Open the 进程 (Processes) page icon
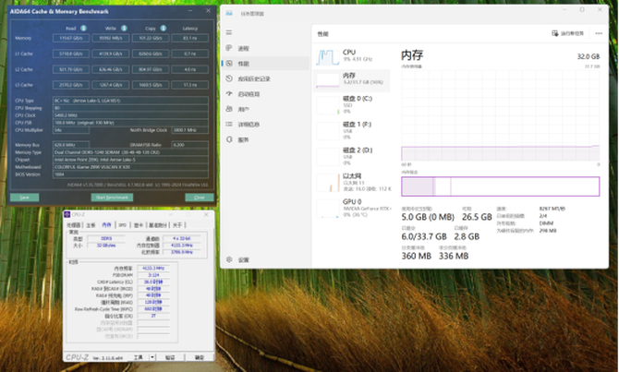 click(229, 48)
